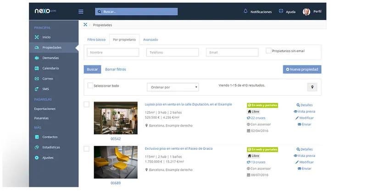Switch to the Filtro básico tab
The image size is (367, 191).
[x=96, y=40]
